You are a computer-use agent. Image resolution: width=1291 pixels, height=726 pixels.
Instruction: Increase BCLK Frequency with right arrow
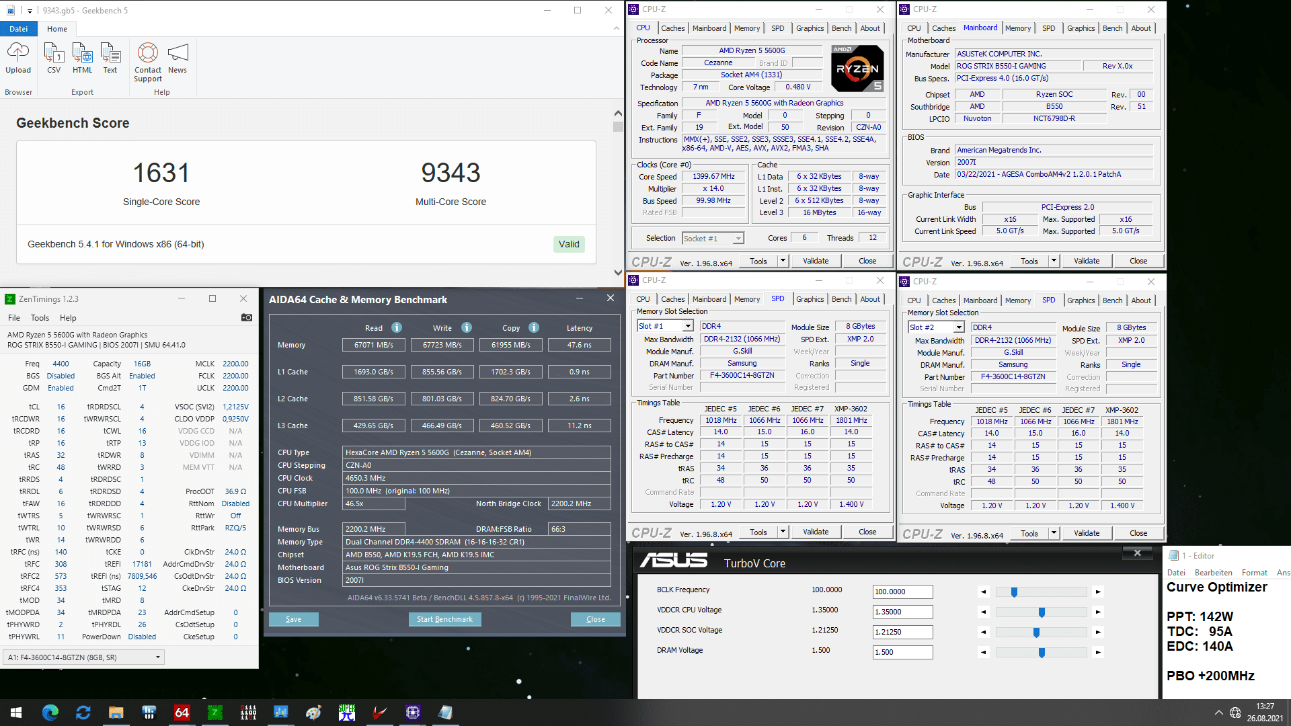(1098, 592)
